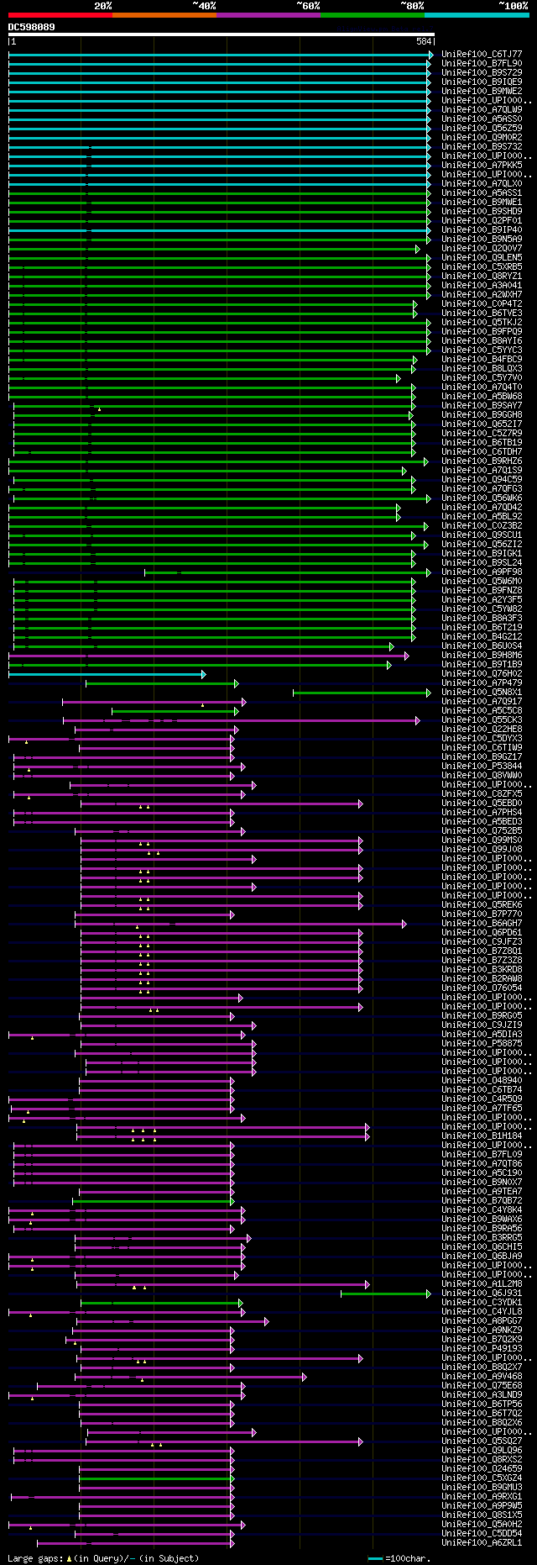Click the UniRef100_B9N5A9 label

coord(482,240)
